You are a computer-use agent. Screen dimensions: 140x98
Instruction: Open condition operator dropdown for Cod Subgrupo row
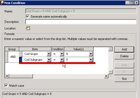coord(62,60)
